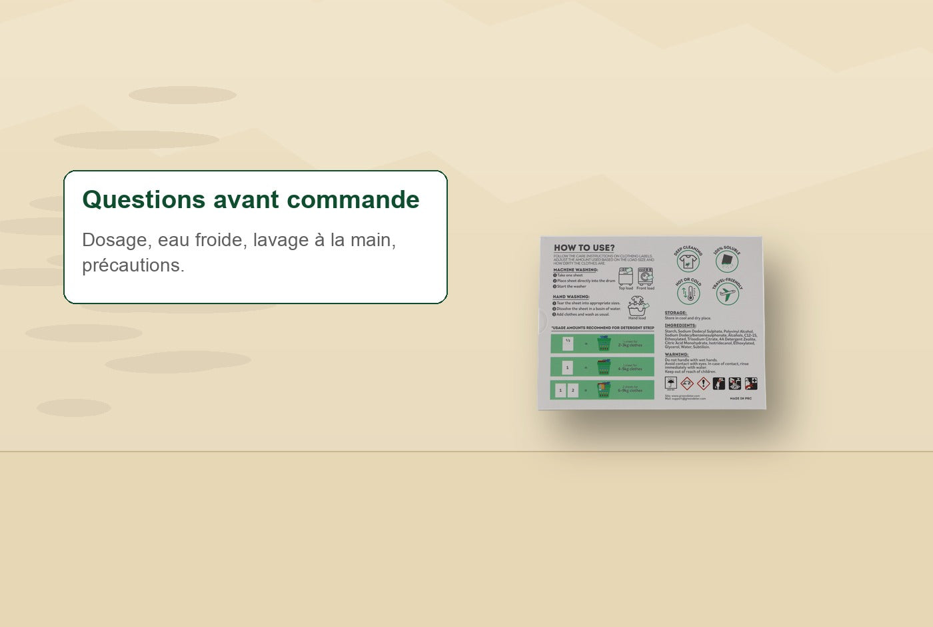Click the Hot or Cold thermometer icon
933x627 pixels.
[688, 293]
